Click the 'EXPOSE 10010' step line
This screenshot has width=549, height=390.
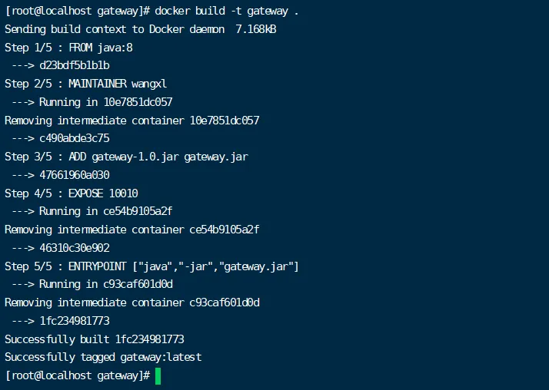(72, 193)
